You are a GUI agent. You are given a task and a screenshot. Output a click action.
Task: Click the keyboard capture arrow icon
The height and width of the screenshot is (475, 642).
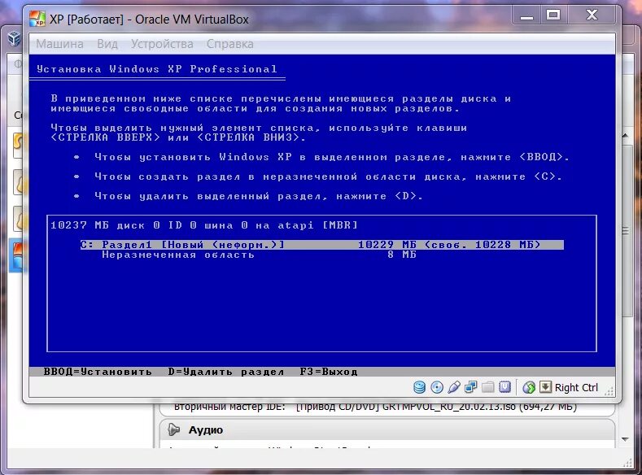pos(545,386)
